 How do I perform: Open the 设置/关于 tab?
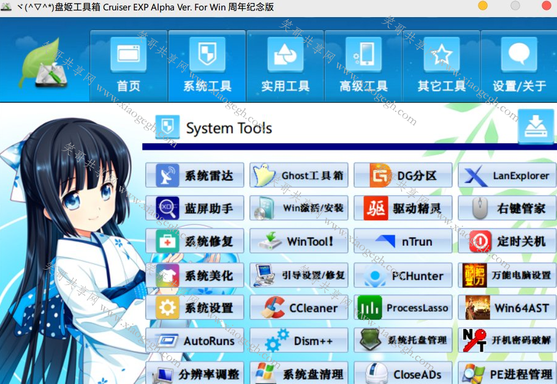(519, 65)
